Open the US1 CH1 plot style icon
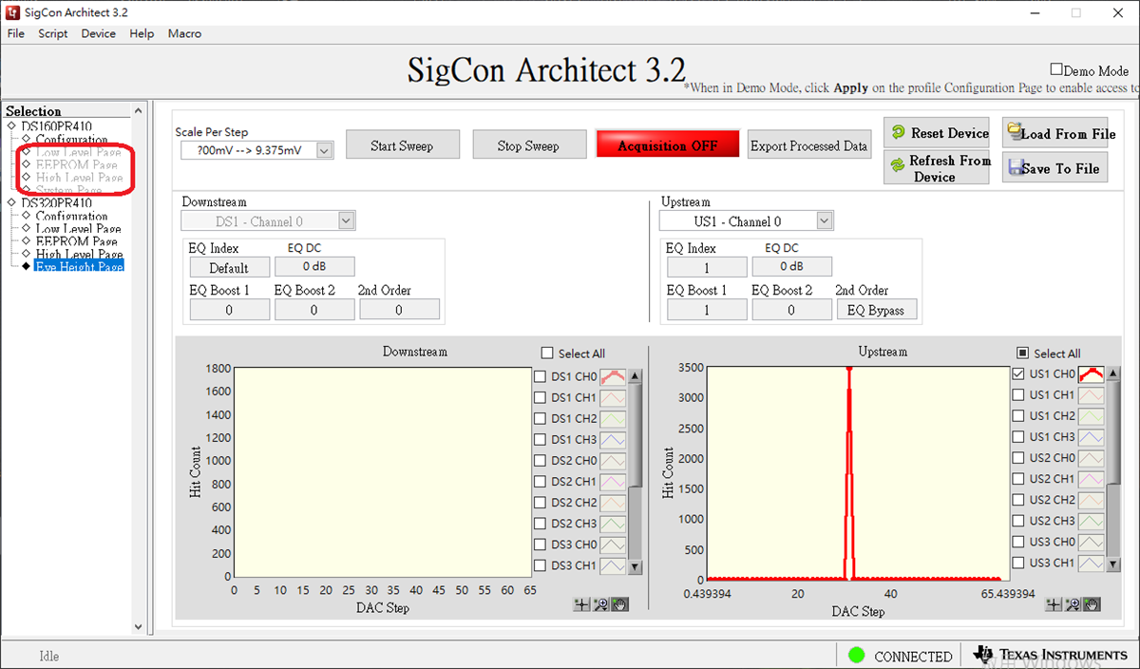This screenshot has width=1140, height=669. 1092,394
